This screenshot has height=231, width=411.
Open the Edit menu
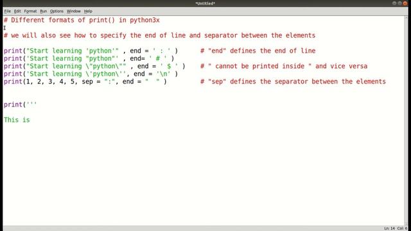17,12
